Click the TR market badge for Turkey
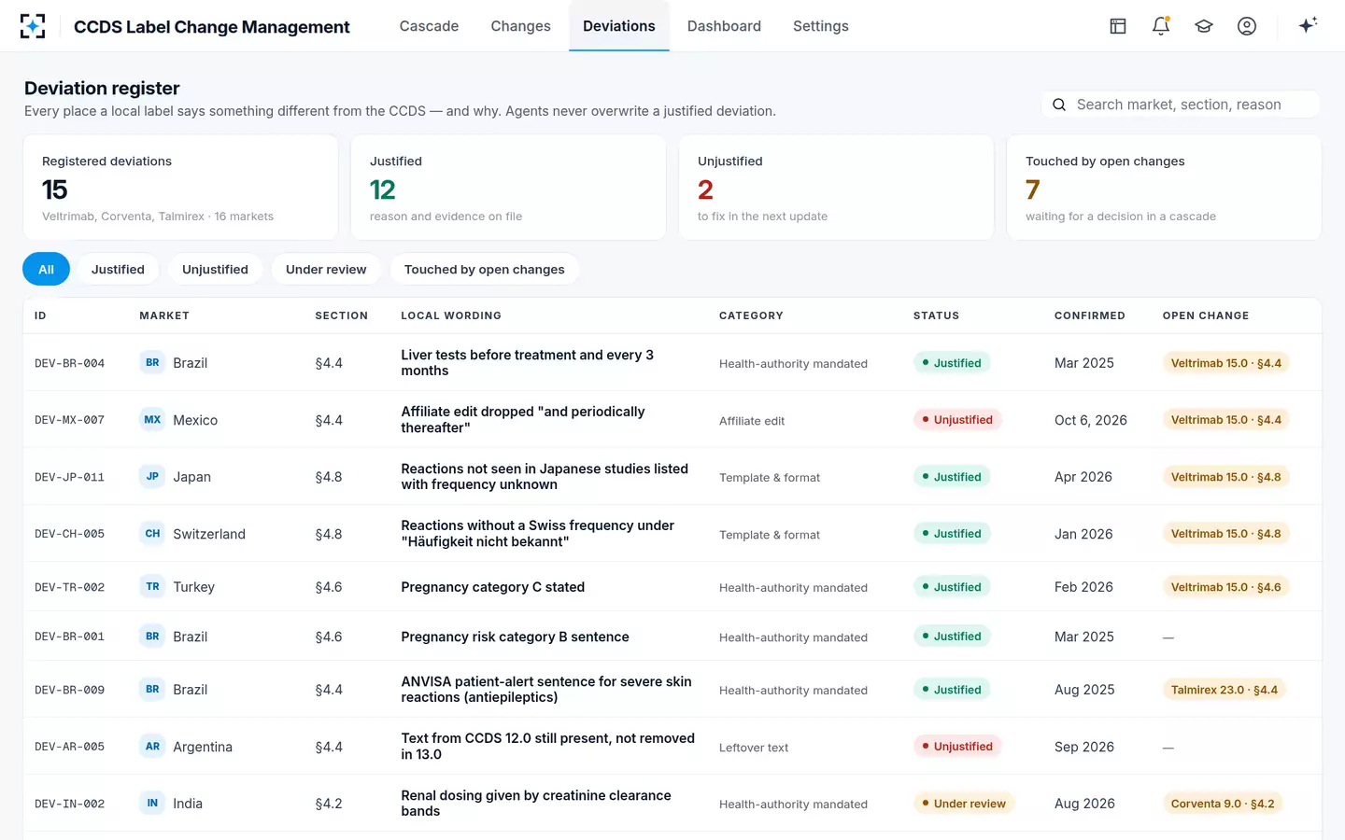Image resolution: width=1345 pixels, height=840 pixels. click(x=152, y=587)
